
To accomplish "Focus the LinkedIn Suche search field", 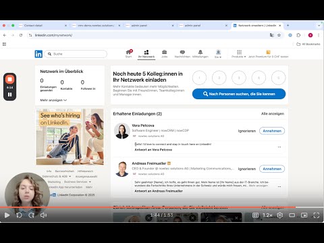I will (x=76, y=54).
